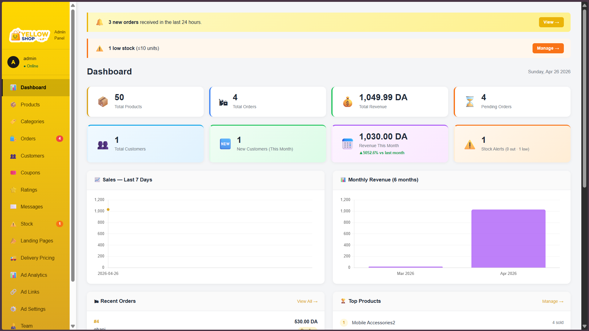Click Mobile Accessories2 in Top Products
Screen dimensions: 589x331
click(x=373, y=323)
